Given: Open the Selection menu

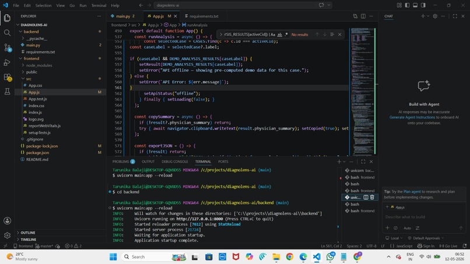Looking at the screenshot, I should pyautogui.click(x=44, y=5).
